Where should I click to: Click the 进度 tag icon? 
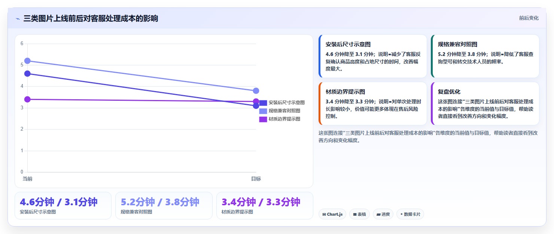[x=378, y=214]
